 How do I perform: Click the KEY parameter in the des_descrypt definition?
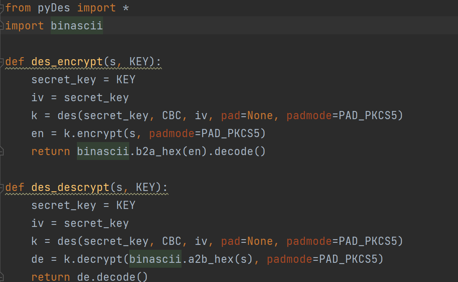146,187
